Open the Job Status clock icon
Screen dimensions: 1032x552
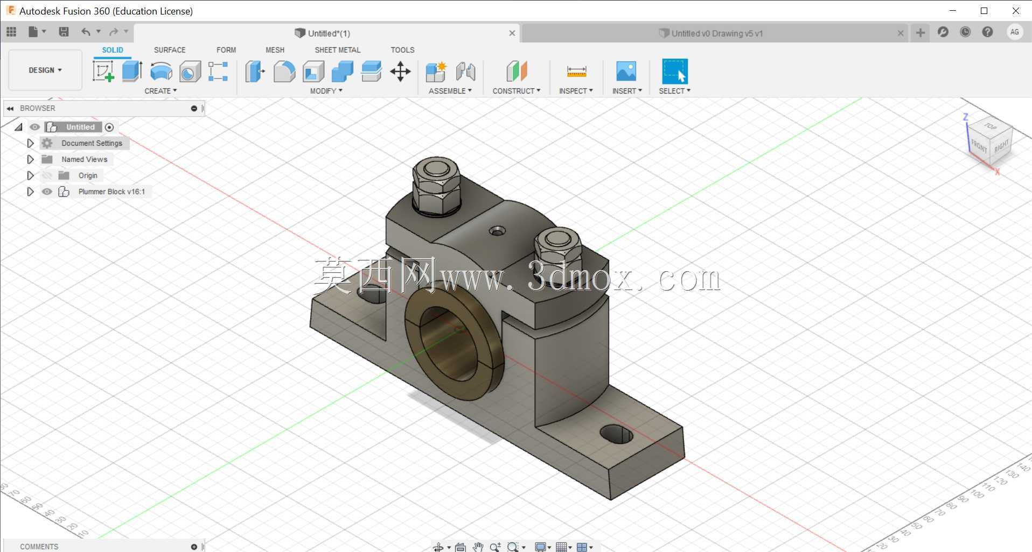pos(965,32)
